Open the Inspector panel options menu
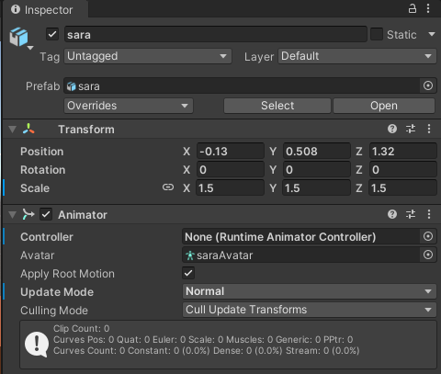 pos(428,8)
